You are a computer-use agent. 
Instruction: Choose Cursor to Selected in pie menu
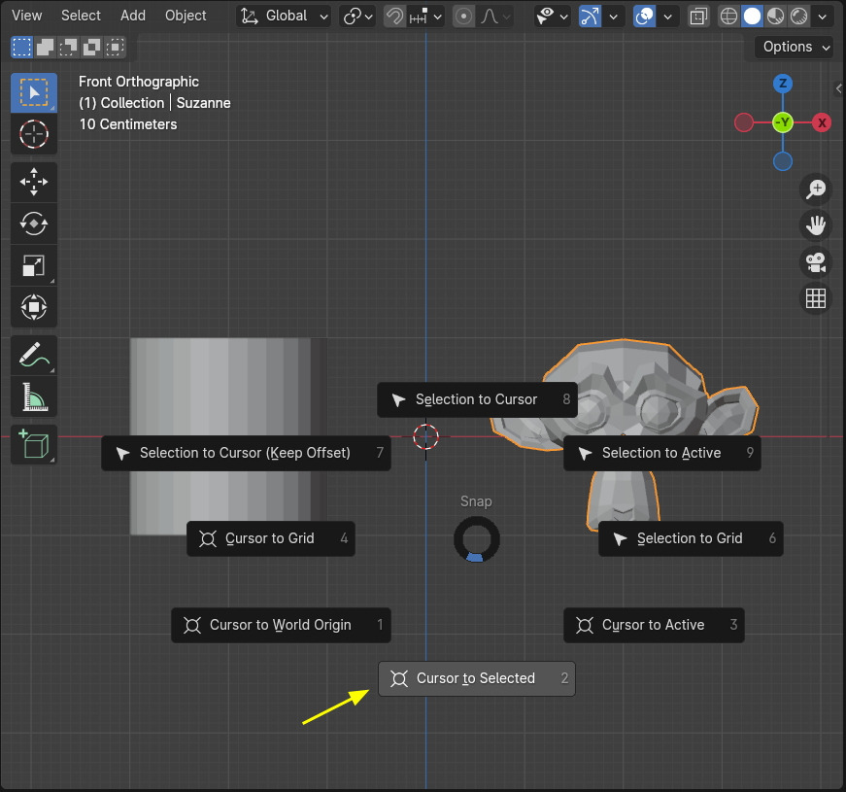477,678
